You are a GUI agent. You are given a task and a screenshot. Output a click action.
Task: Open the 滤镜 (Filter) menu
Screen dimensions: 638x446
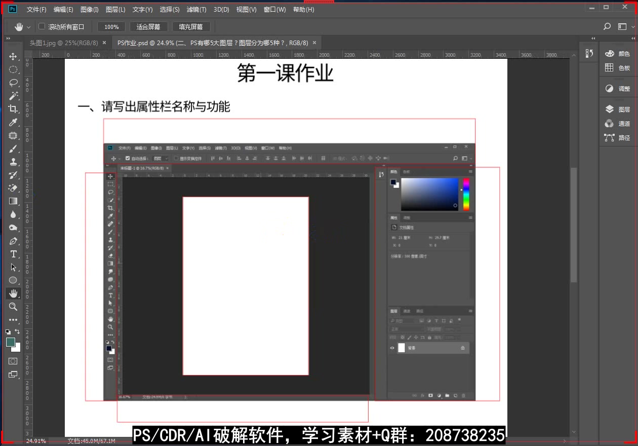tap(196, 9)
